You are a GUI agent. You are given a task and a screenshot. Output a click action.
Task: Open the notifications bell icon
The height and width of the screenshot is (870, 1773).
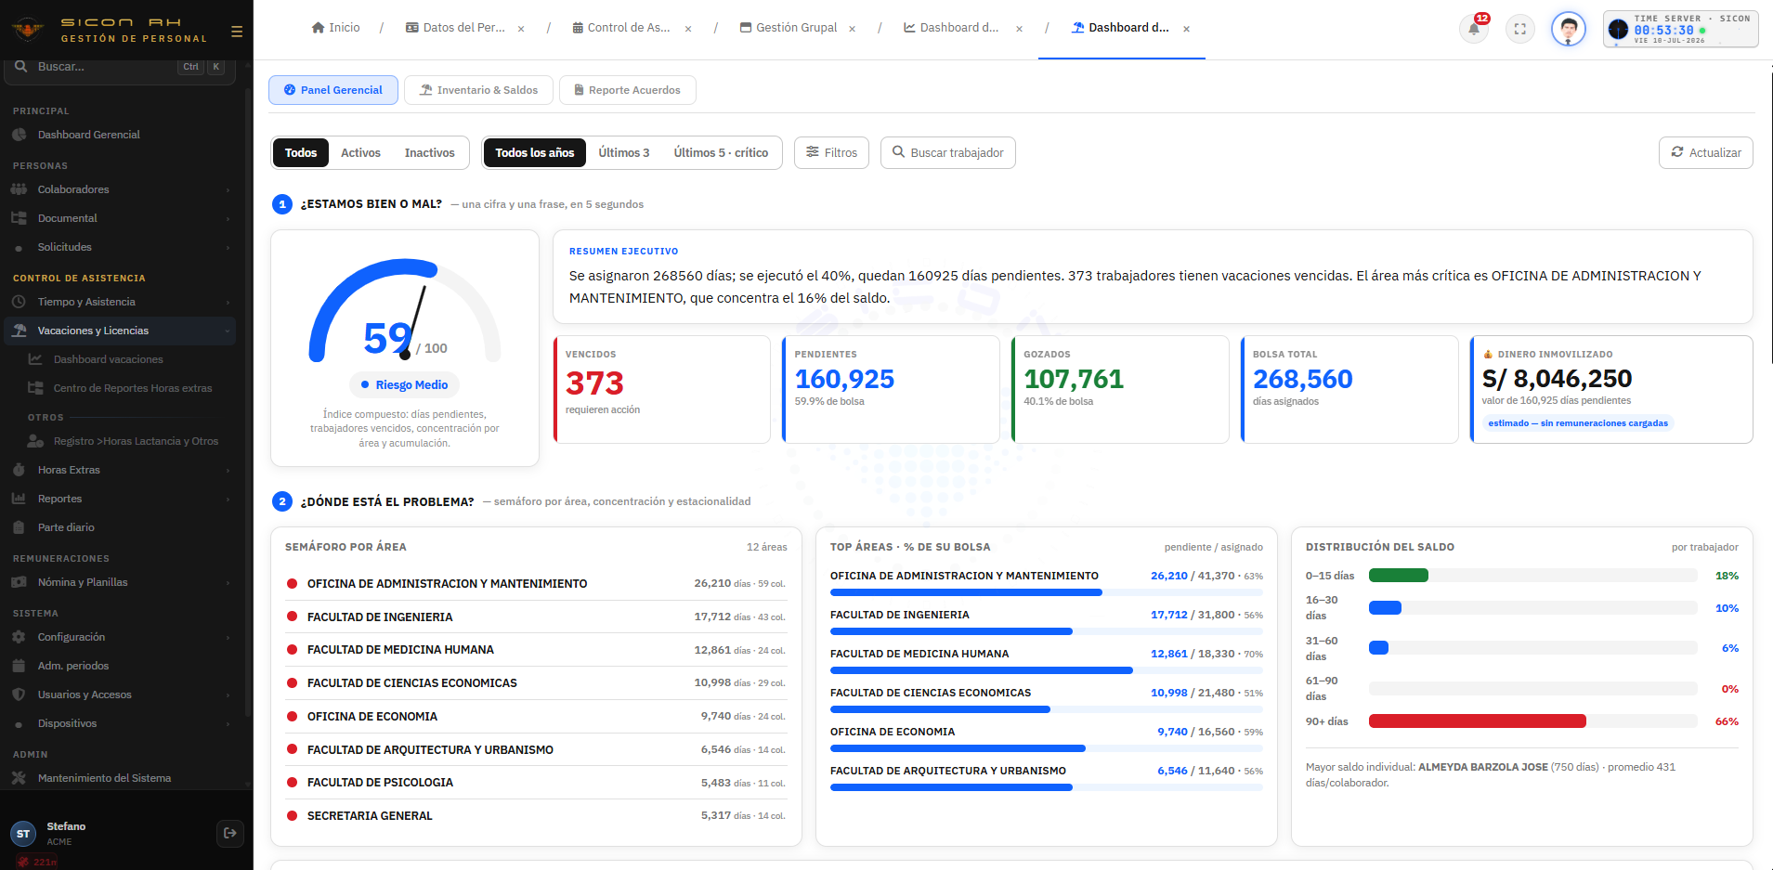coord(1474,29)
